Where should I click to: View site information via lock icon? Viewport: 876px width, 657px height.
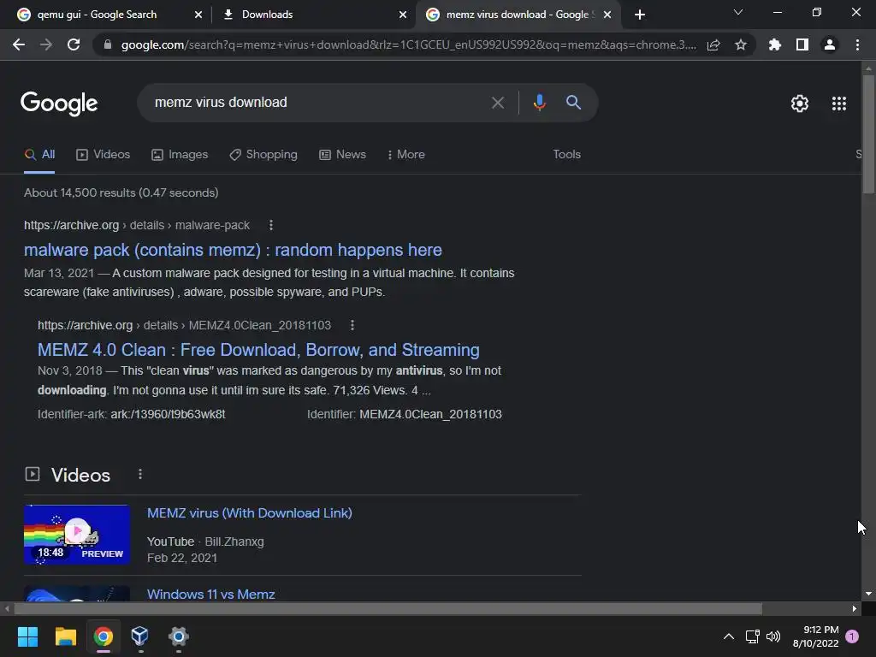pos(108,44)
